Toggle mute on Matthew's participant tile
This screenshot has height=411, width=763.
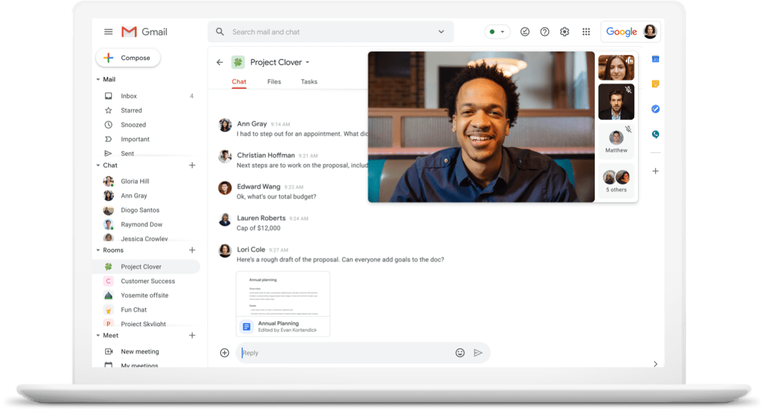[628, 129]
